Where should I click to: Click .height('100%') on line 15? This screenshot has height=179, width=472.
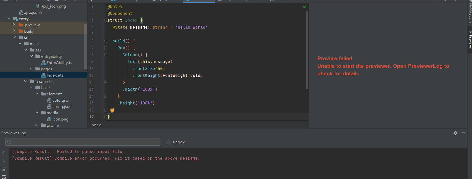point(136,103)
